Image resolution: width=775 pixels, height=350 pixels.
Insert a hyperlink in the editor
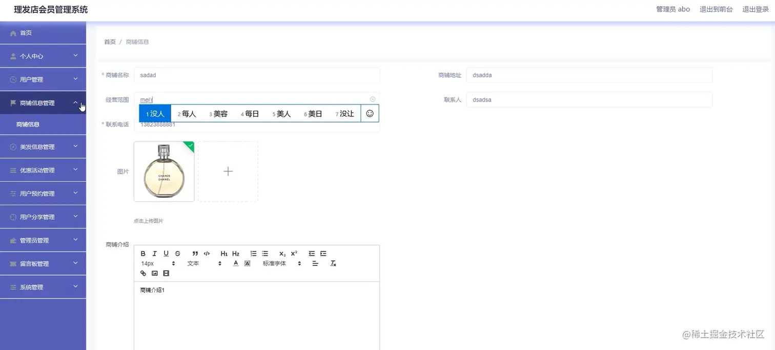(x=143, y=273)
